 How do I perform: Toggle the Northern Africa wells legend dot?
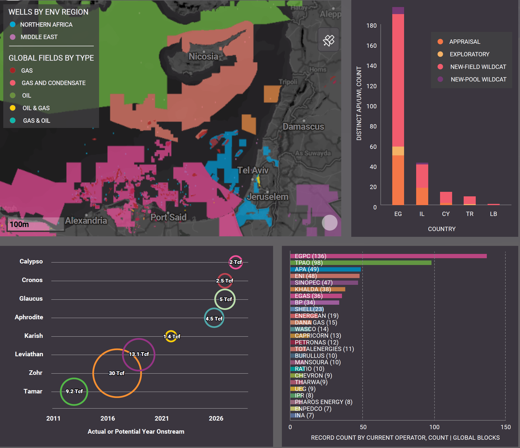pyautogui.click(x=13, y=25)
